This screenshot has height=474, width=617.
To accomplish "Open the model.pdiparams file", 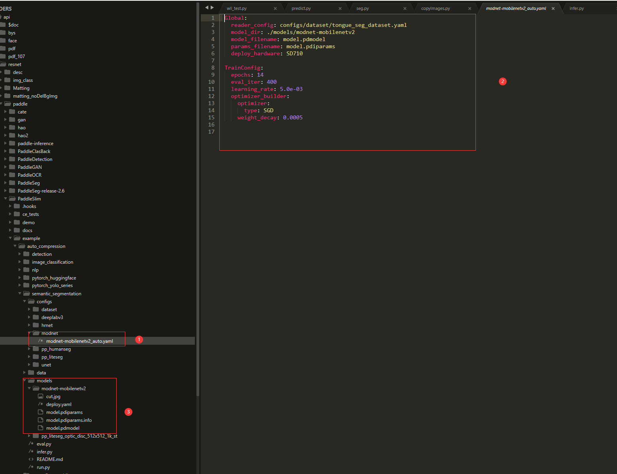I will (x=64, y=412).
